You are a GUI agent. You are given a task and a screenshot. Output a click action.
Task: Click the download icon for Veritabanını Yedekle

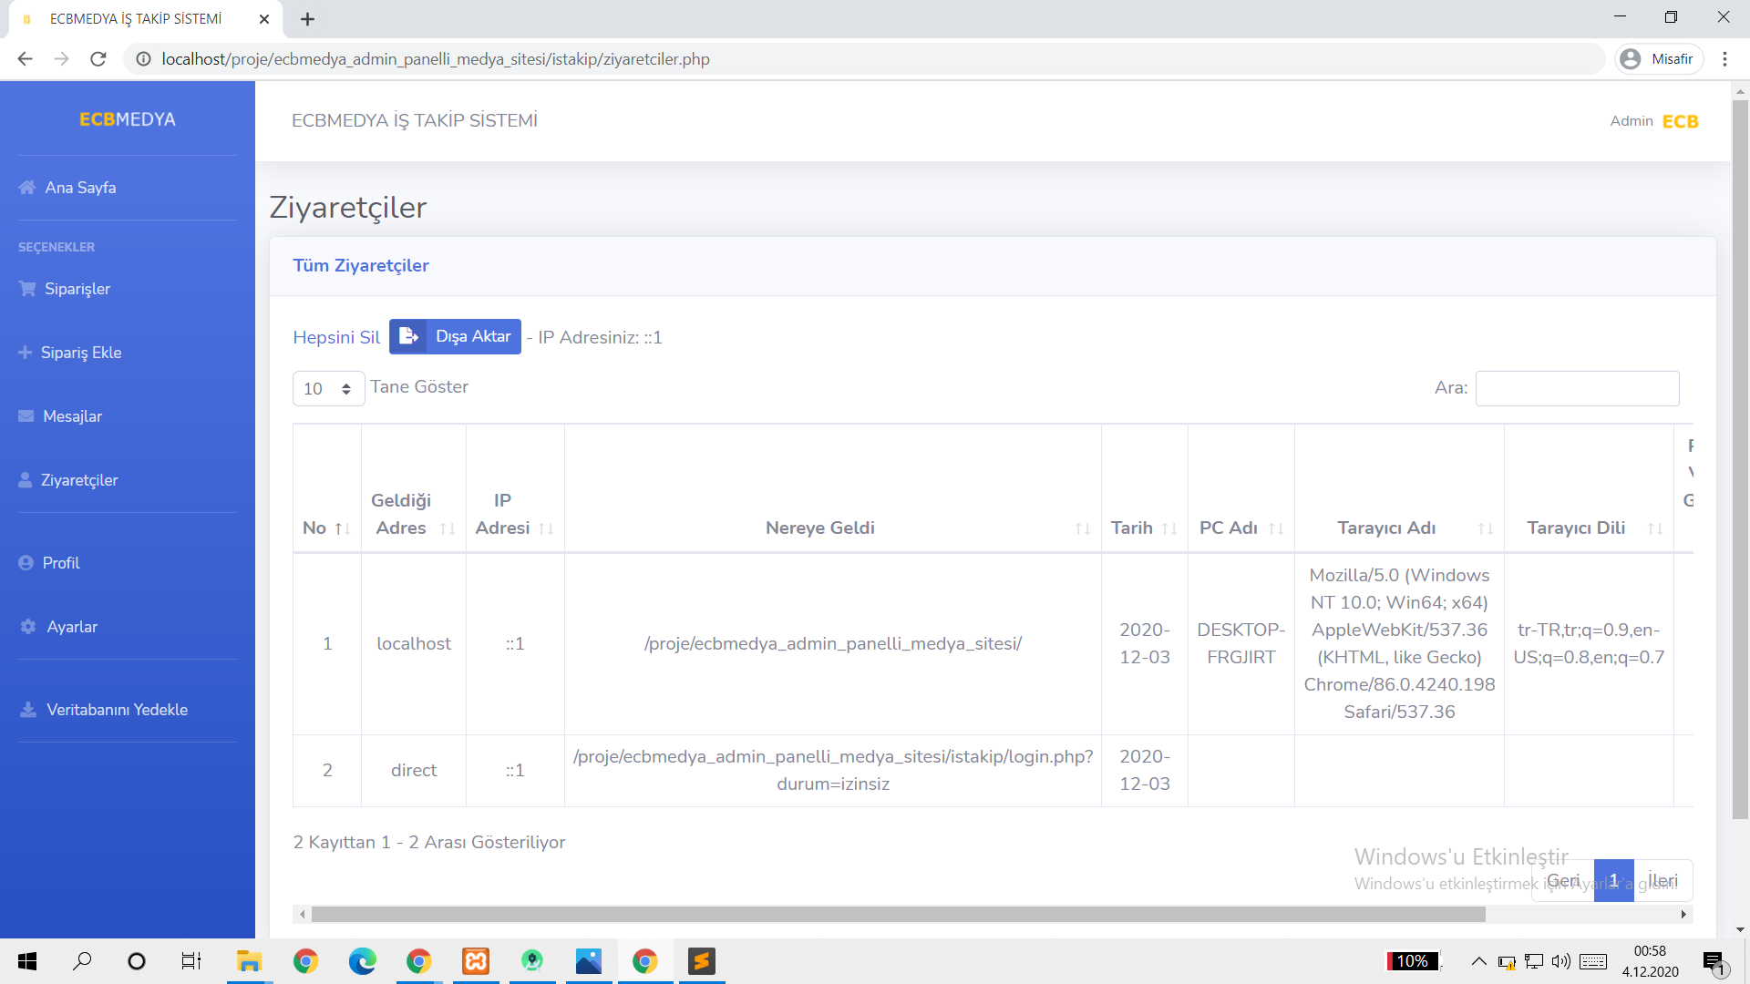(28, 710)
